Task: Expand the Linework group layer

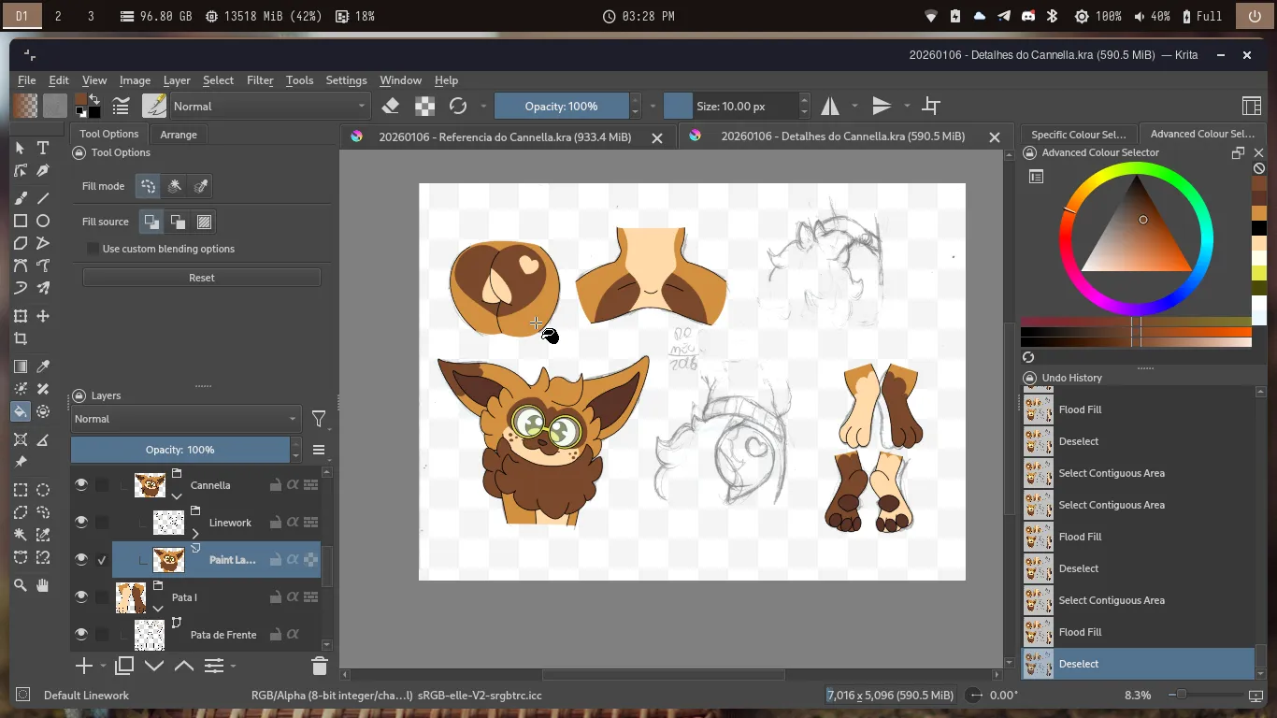Action: tap(195, 534)
